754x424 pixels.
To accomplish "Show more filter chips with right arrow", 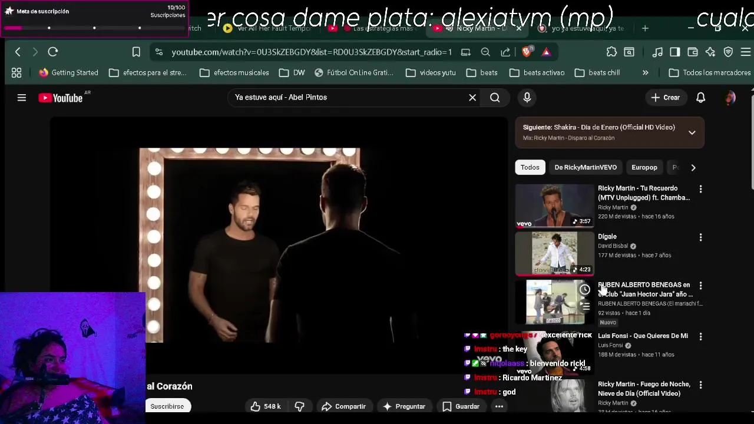I will pos(693,167).
